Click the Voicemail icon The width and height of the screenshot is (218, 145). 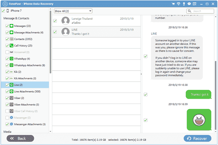11,52
